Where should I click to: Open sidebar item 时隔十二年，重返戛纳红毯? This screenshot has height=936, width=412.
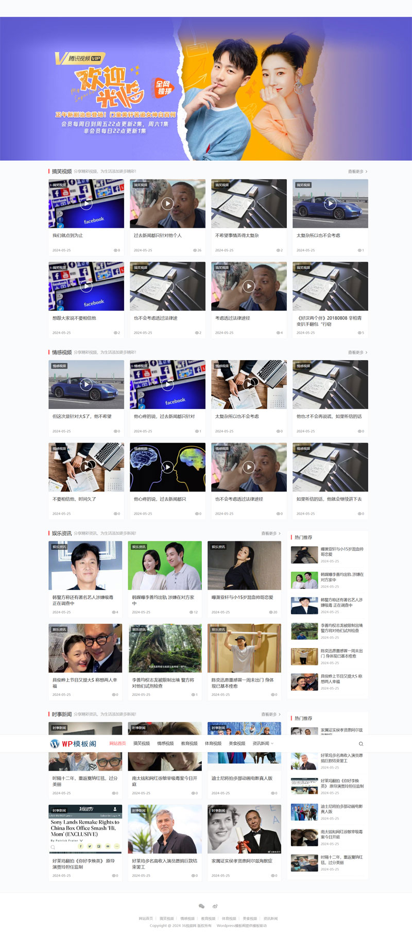(x=342, y=860)
